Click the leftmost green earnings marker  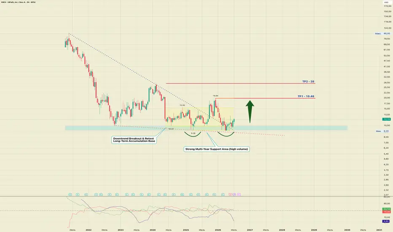(70, 194)
